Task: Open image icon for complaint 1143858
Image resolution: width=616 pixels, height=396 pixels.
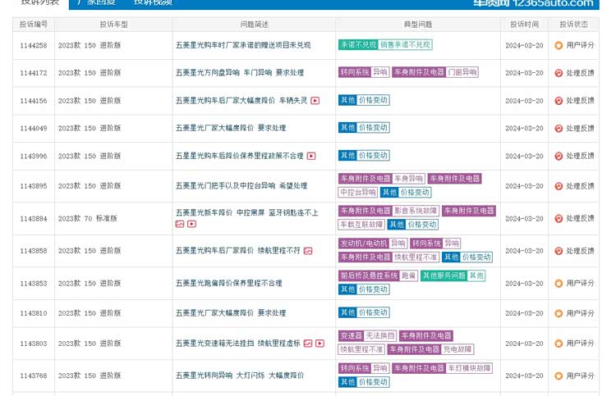Action: click(308, 251)
